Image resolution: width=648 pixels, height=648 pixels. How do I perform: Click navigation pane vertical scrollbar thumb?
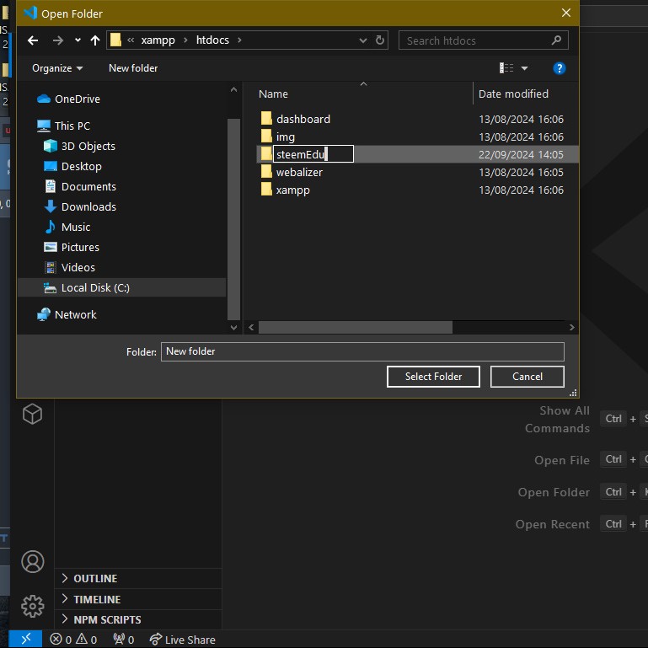pos(233,219)
